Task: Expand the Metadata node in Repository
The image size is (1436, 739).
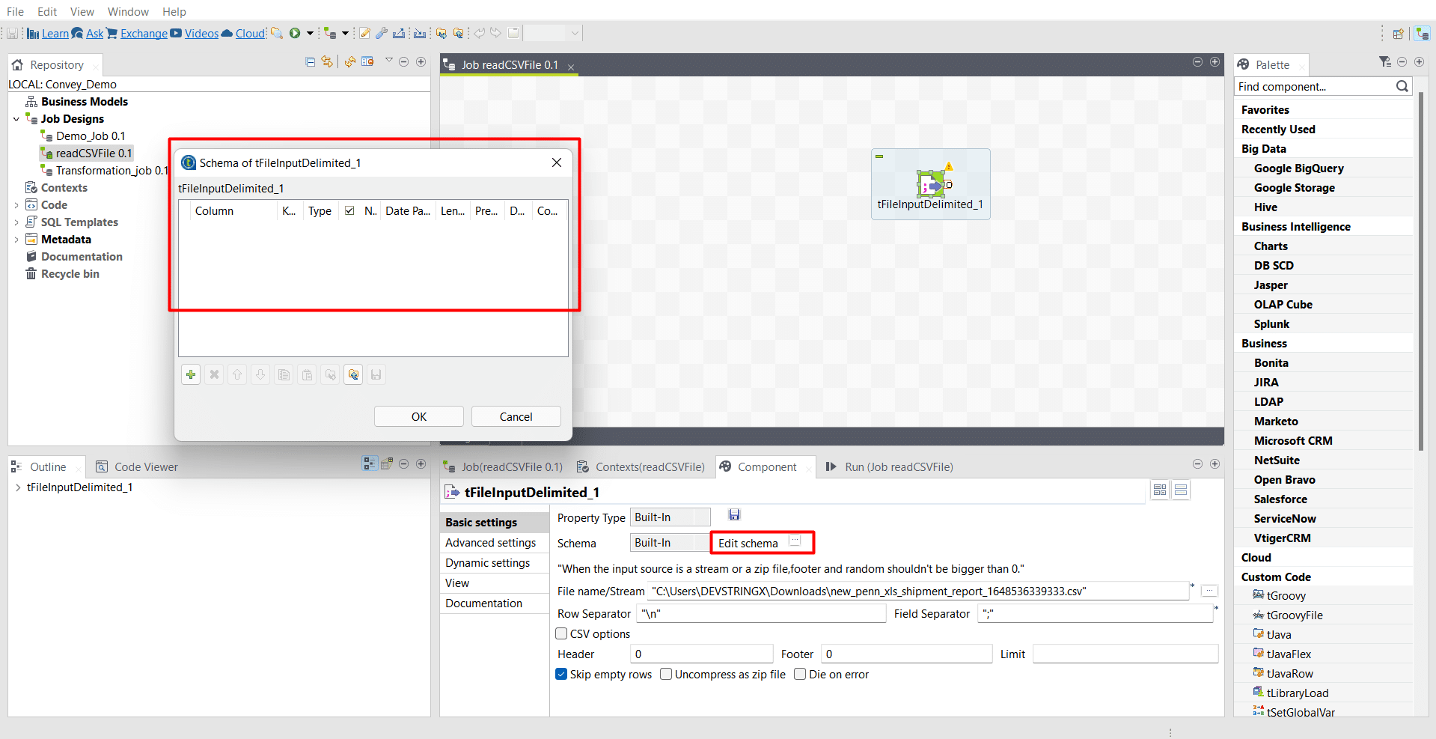Action: [16, 239]
